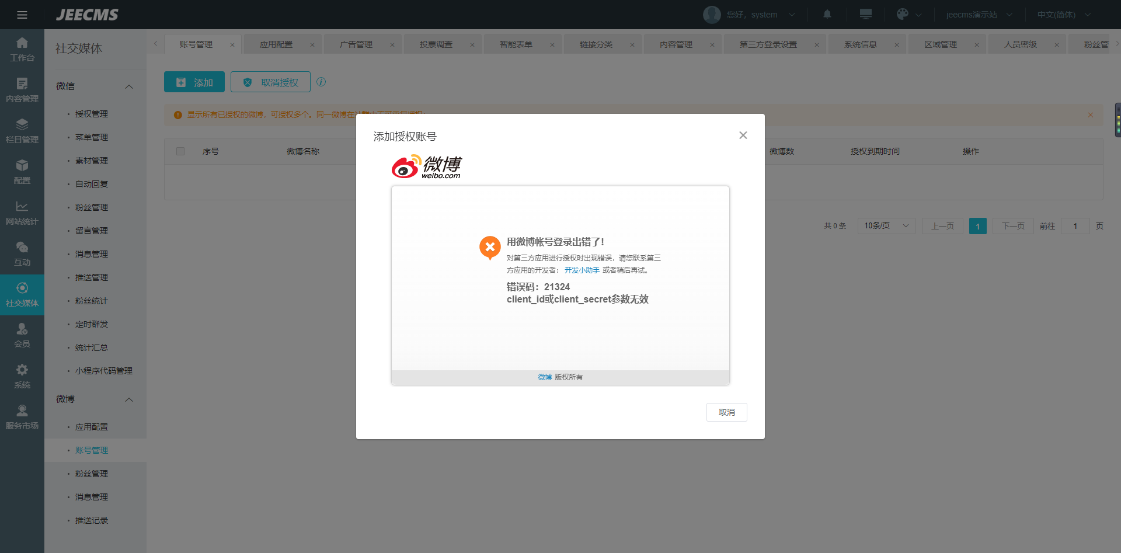
Task: Open the 配置 sidebar section
Action: coord(22,172)
